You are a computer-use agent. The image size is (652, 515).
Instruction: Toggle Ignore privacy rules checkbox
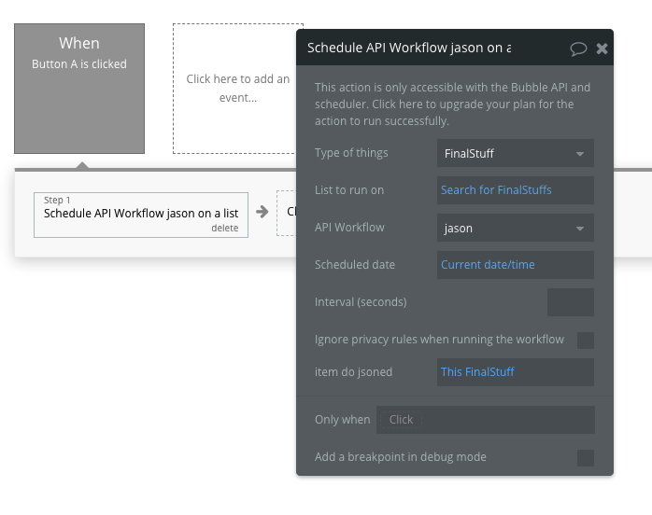click(x=586, y=341)
